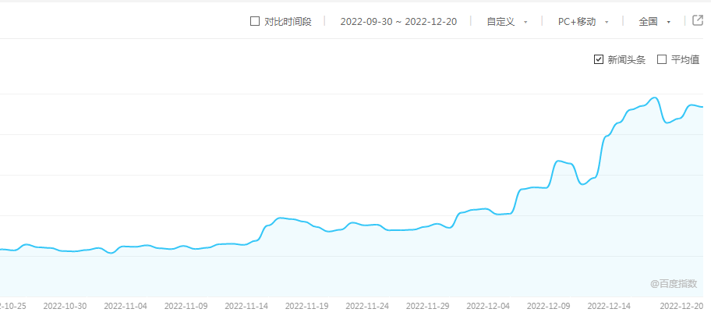This screenshot has height=316, width=711.
Task: Click the 2022-10-30 date label on axis
Action: click(x=65, y=306)
